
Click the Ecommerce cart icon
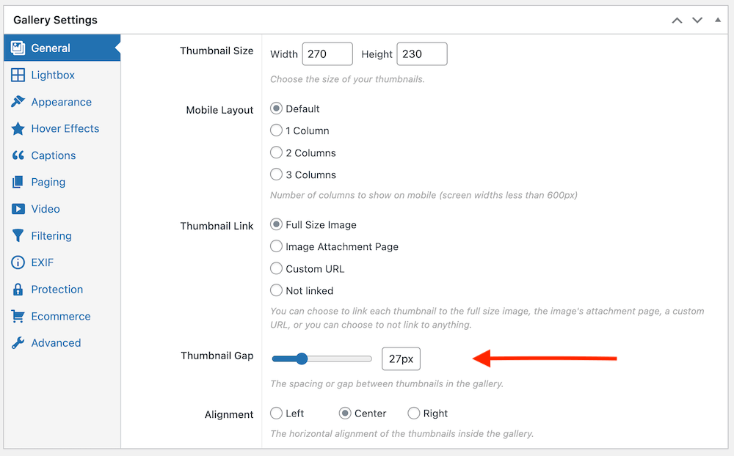[x=19, y=316]
